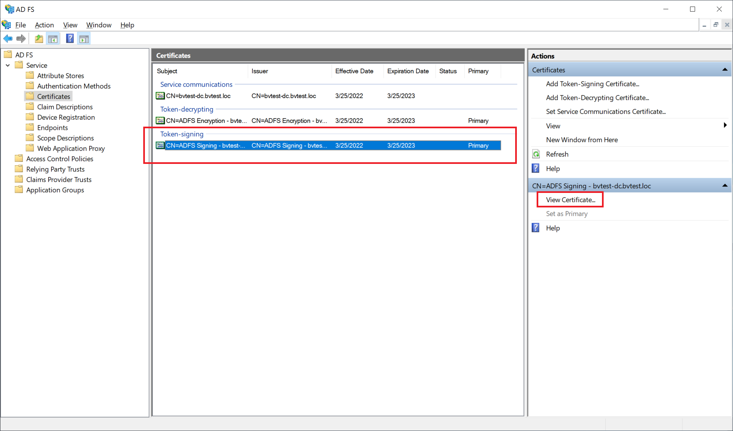The height and width of the screenshot is (431, 733).
Task: Select CN=ADFS Encryption subject cell
Action: pos(206,121)
